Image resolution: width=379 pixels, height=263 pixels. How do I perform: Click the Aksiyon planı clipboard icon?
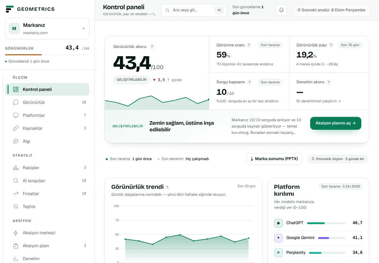pos(16,246)
